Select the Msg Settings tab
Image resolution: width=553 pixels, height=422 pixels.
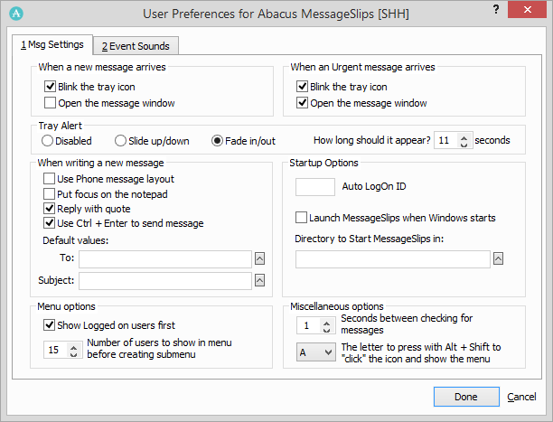click(52, 44)
